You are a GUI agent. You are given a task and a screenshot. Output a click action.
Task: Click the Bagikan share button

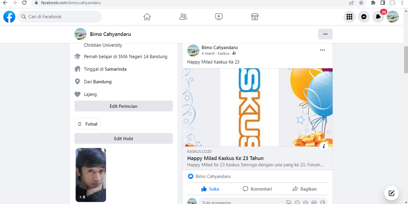point(304,189)
